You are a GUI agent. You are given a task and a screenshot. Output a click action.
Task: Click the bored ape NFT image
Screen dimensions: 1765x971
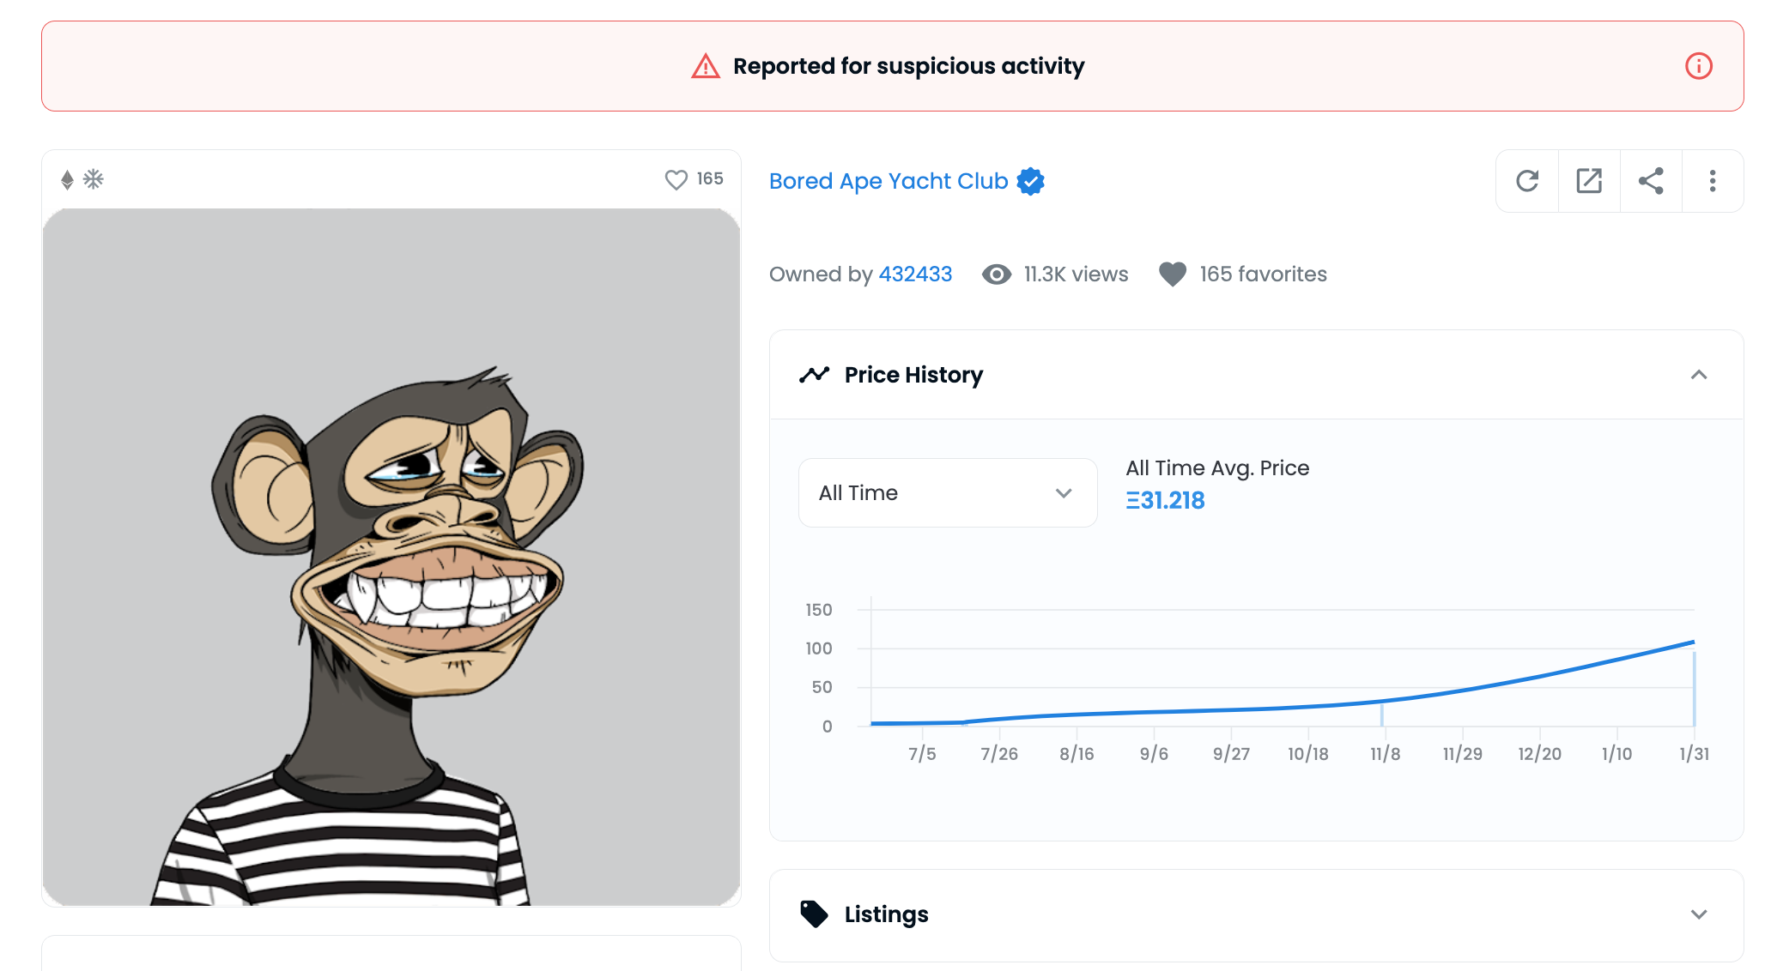tap(391, 557)
